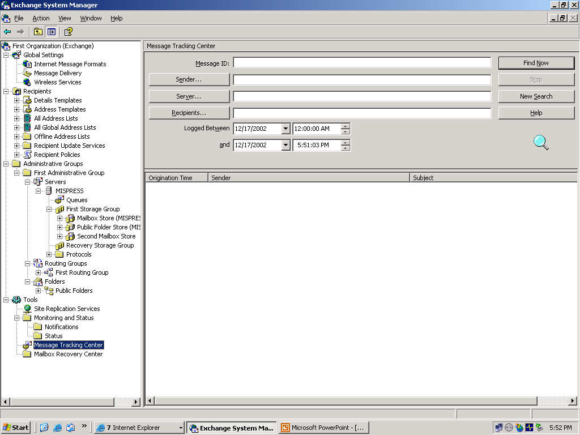Open the 7 Internet Explorer taskbar group
The height and width of the screenshot is (435, 580).
click(x=139, y=428)
